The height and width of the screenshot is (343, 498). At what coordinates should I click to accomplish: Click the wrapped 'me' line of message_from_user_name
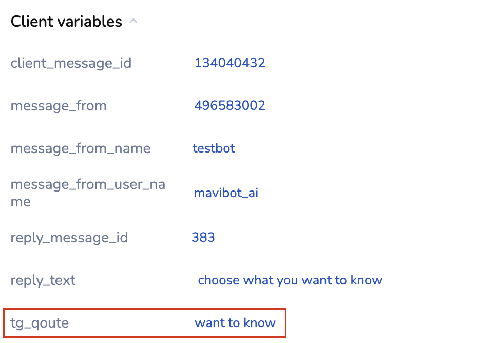[x=21, y=202]
